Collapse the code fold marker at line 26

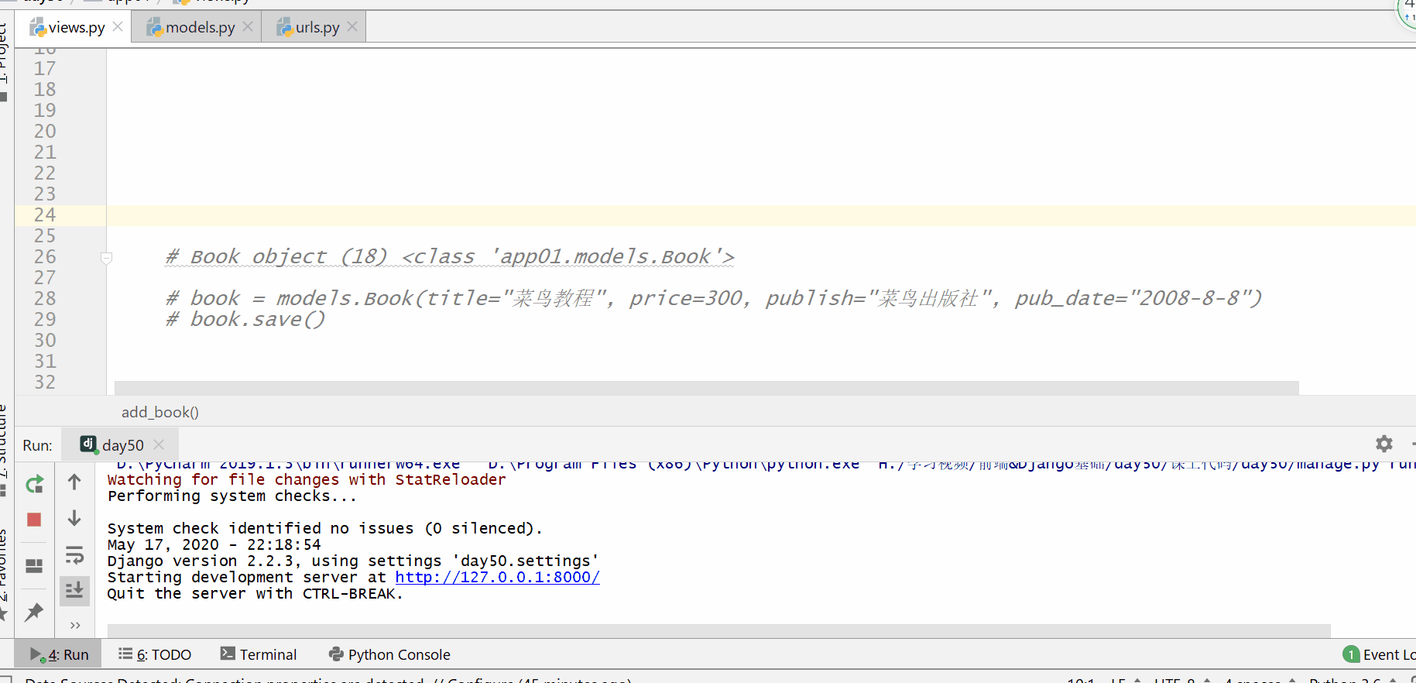tap(107, 257)
